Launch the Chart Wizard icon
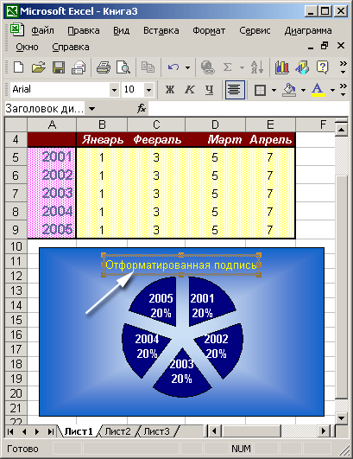Viewport: 353px width, 459px height. (281, 67)
